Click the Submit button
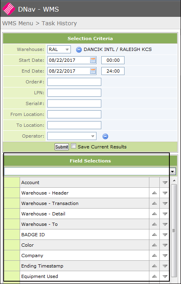 coord(62,147)
